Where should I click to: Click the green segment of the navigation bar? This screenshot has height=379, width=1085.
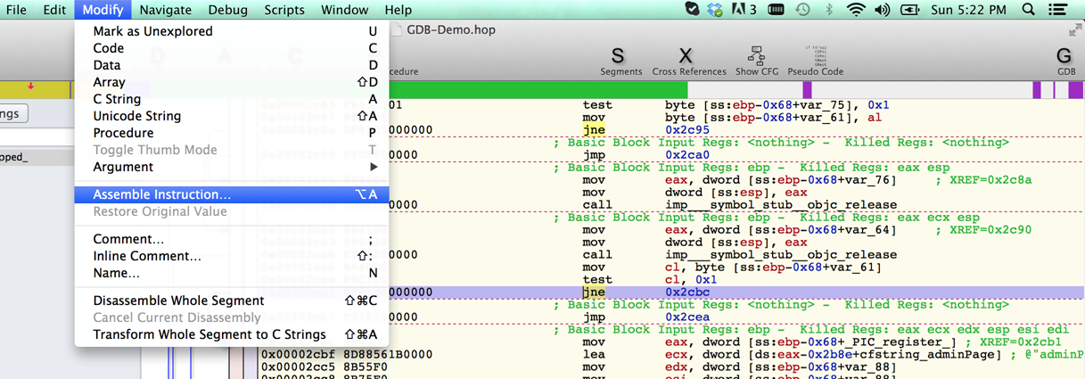(535, 89)
